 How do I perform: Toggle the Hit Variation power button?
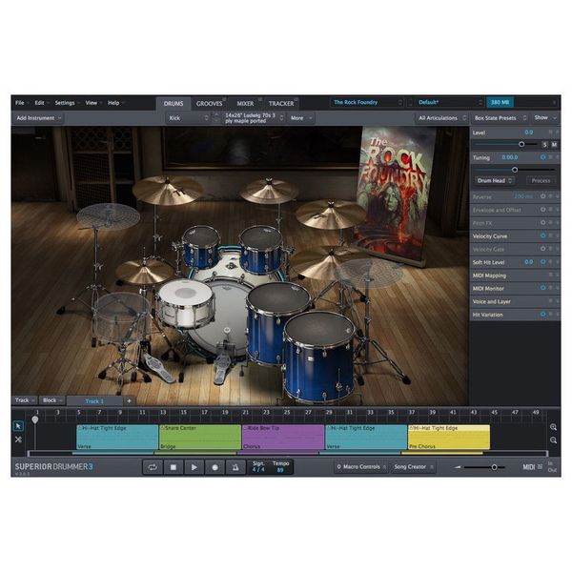coord(542,314)
